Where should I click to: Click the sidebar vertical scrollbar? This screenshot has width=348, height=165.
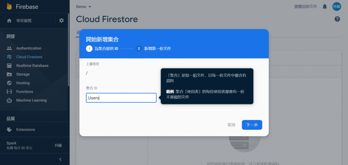pyautogui.click(x=69, y=50)
